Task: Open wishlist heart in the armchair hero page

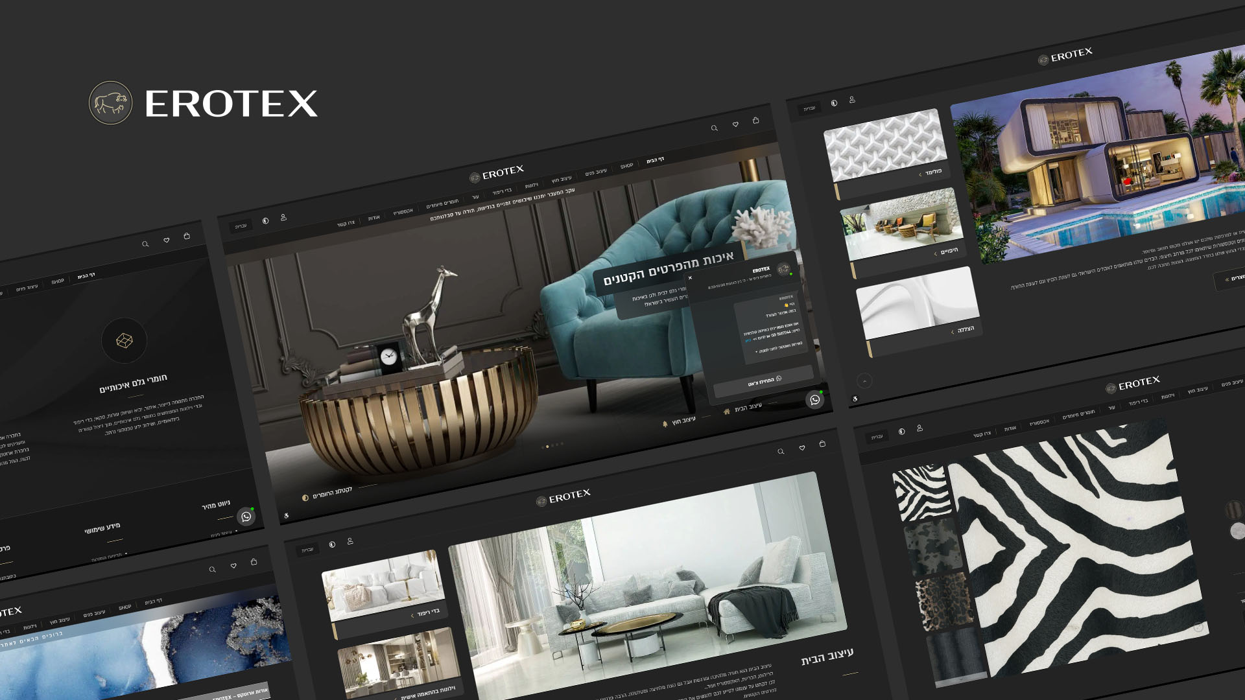Action: point(735,124)
